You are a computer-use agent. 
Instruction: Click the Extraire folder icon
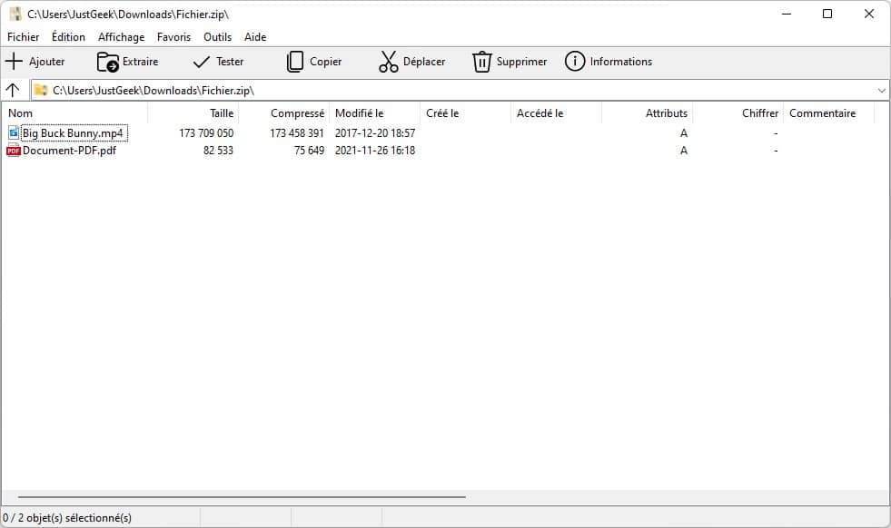[107, 62]
